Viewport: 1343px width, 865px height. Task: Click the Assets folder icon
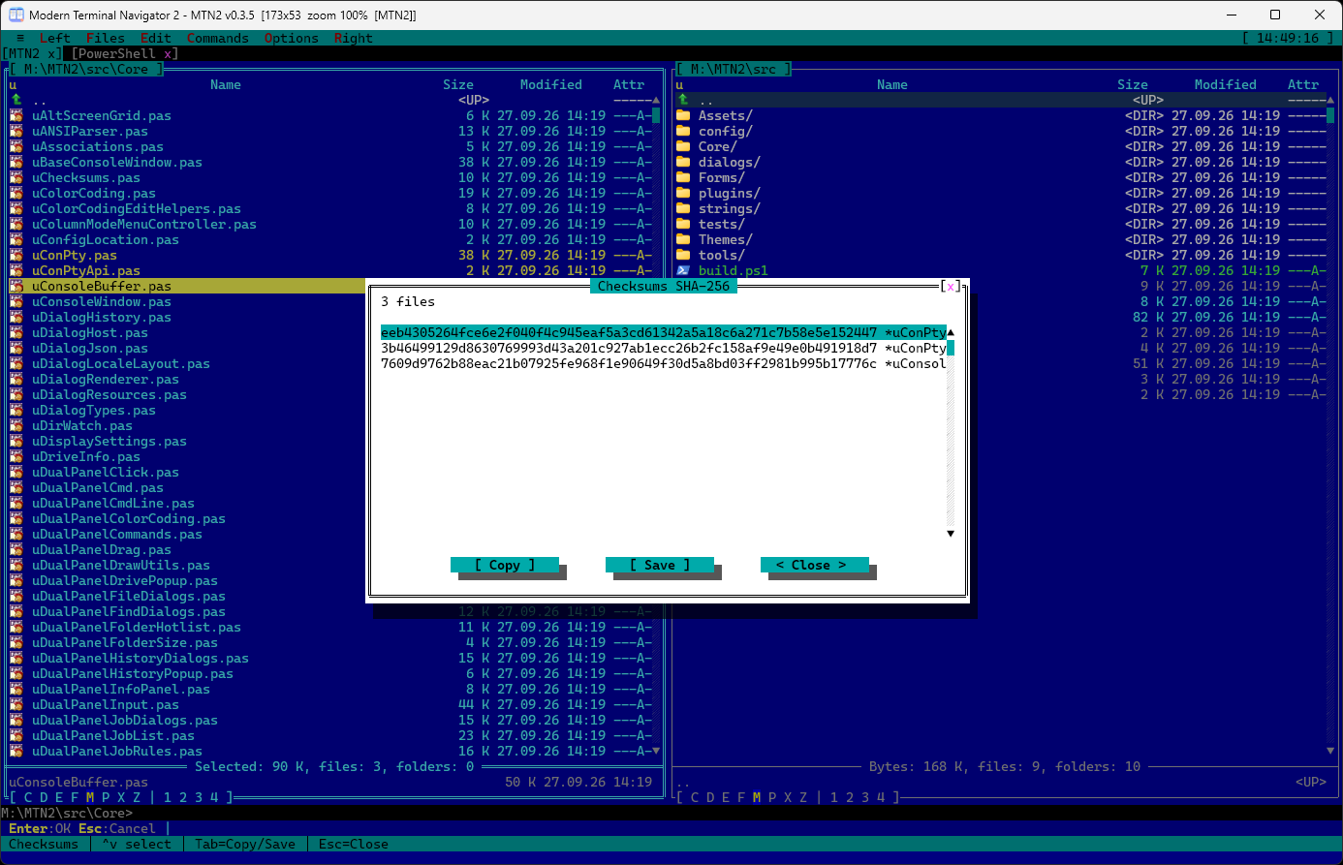point(683,115)
